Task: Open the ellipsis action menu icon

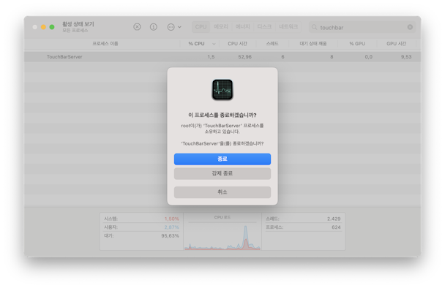Action: (x=171, y=27)
